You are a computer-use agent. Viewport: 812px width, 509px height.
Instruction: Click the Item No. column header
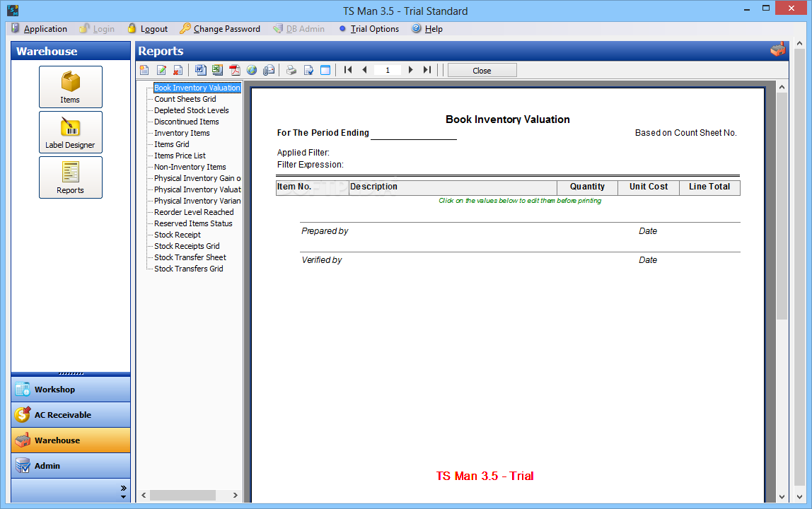tap(312, 187)
